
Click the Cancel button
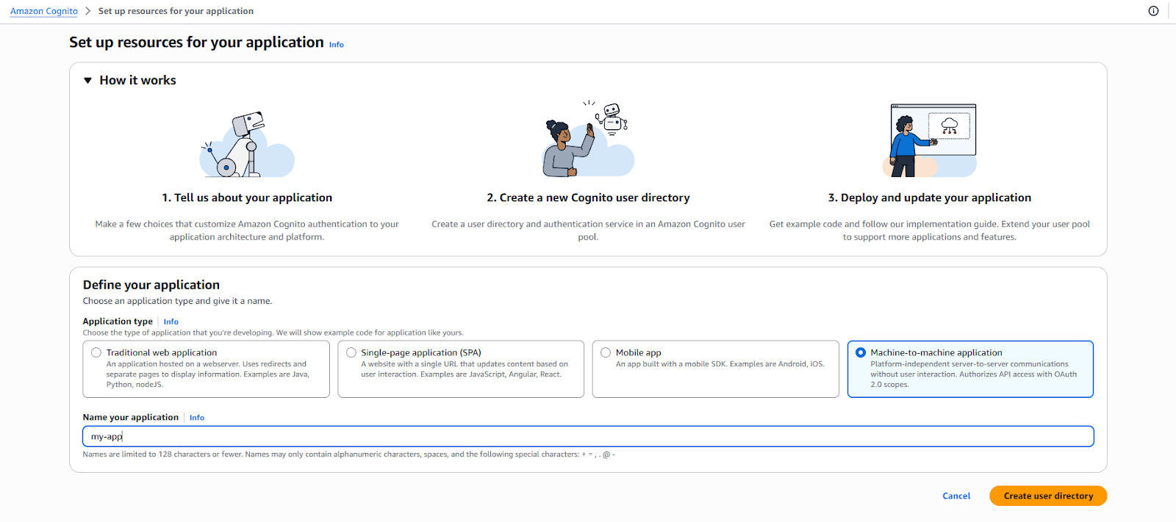pyautogui.click(x=956, y=496)
